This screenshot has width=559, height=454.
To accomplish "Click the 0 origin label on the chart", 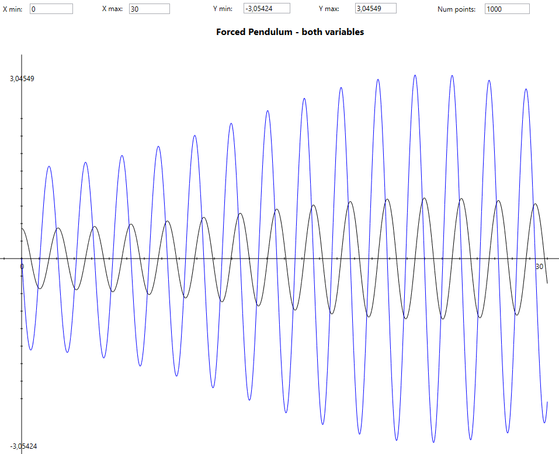I will [22, 267].
